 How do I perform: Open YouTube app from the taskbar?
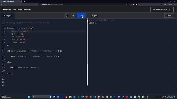[127, 97]
